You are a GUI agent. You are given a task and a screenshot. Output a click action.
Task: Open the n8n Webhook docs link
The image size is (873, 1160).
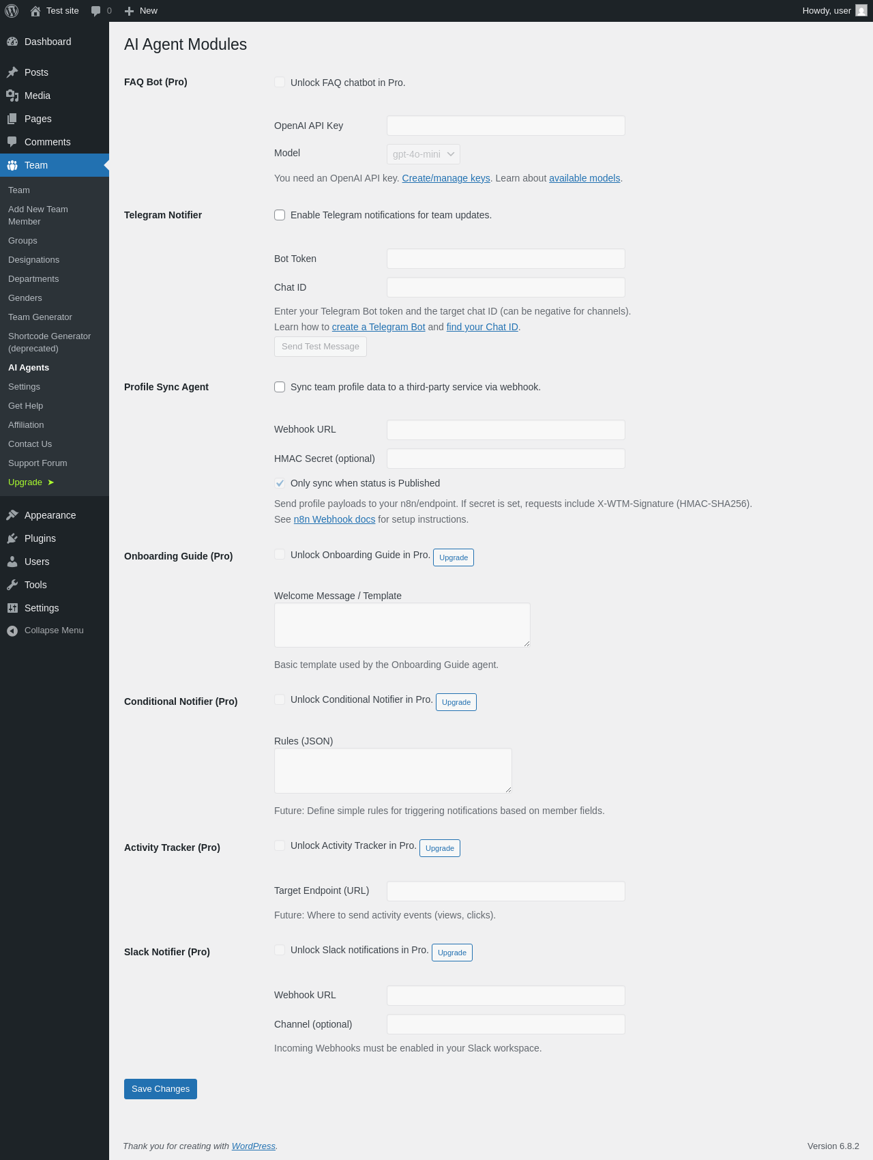(x=334, y=519)
